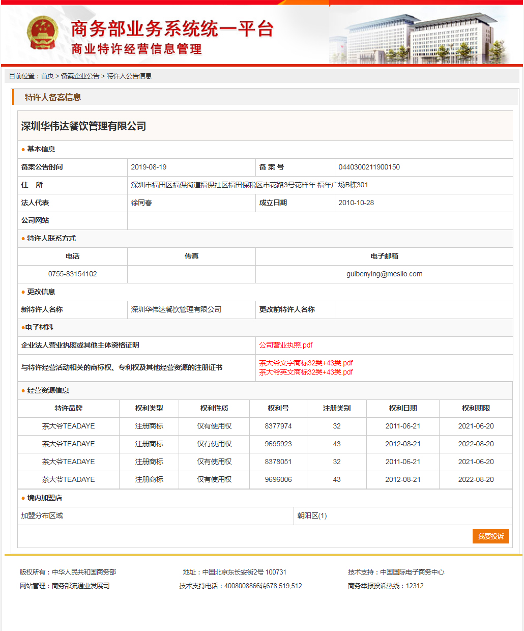This screenshot has height=631, width=524.
Task: Select rights number 8377974
Action: [278, 426]
